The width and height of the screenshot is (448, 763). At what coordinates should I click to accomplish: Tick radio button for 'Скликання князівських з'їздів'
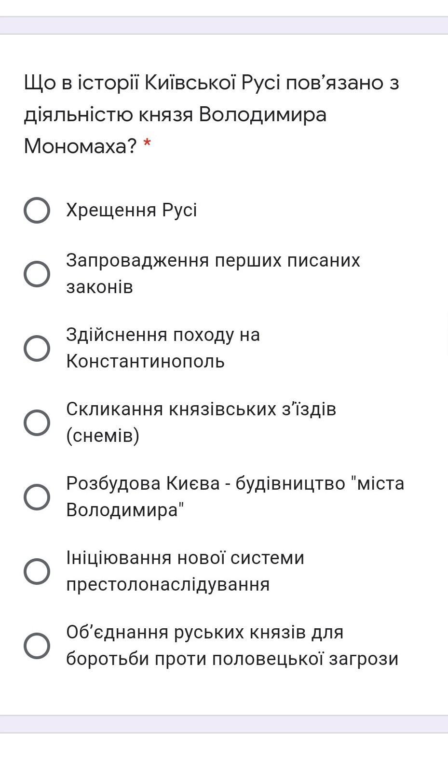point(37,423)
